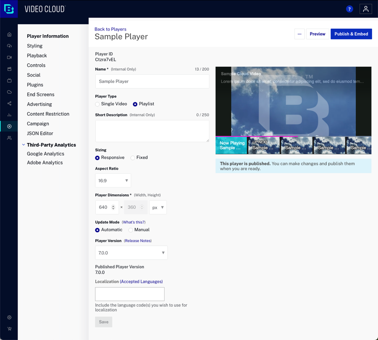Viewport: 378px width, 340px height.
Task: Collapse the Third-Party Analytics section
Action: coord(24,145)
